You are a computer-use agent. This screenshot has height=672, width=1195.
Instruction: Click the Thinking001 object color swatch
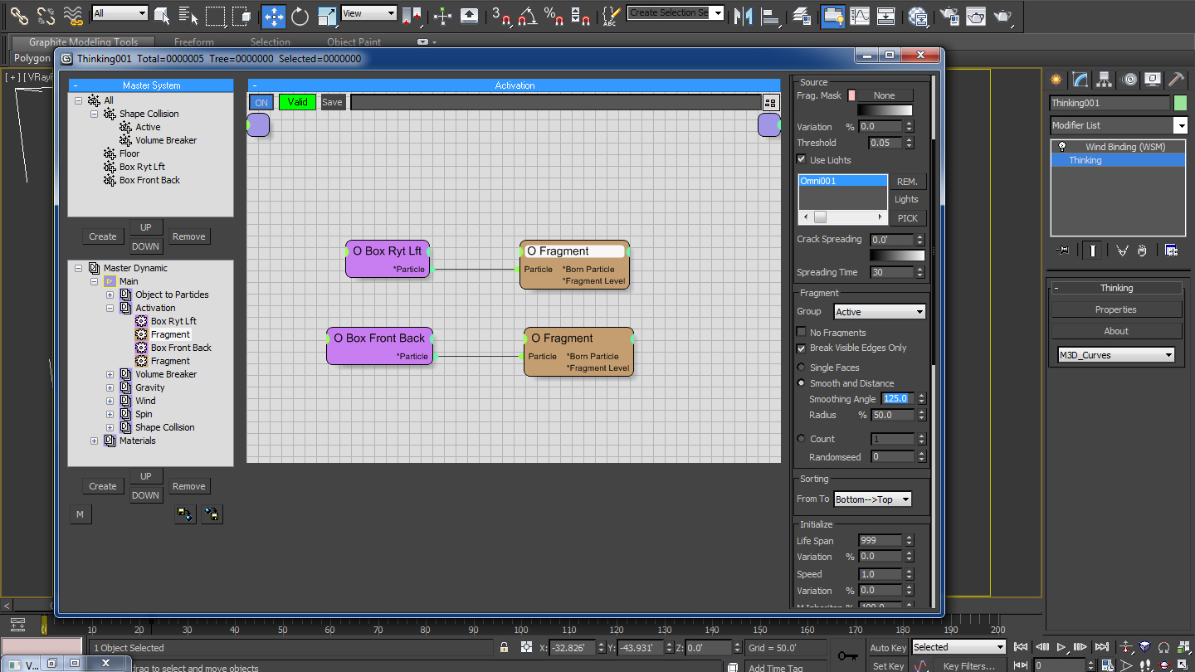[1180, 103]
